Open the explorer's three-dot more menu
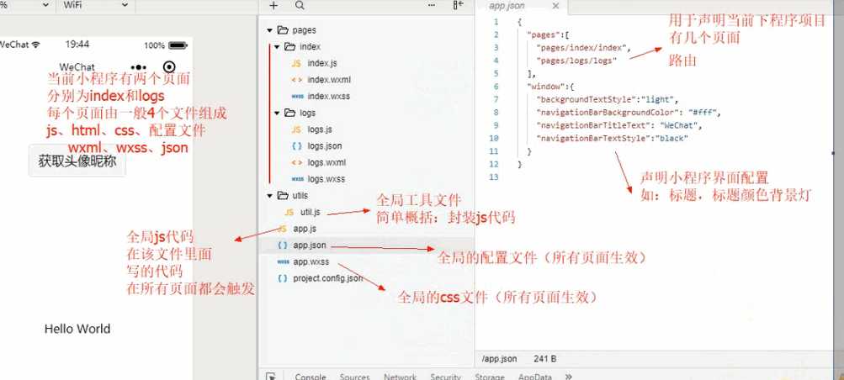The width and height of the screenshot is (844, 380). [x=432, y=5]
